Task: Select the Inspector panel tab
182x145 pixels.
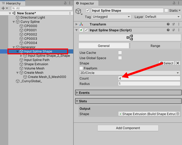Action: tap(86, 3)
